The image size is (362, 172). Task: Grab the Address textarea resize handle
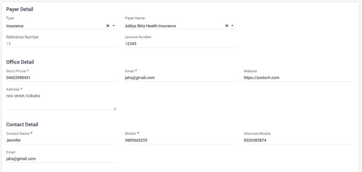[115, 108]
